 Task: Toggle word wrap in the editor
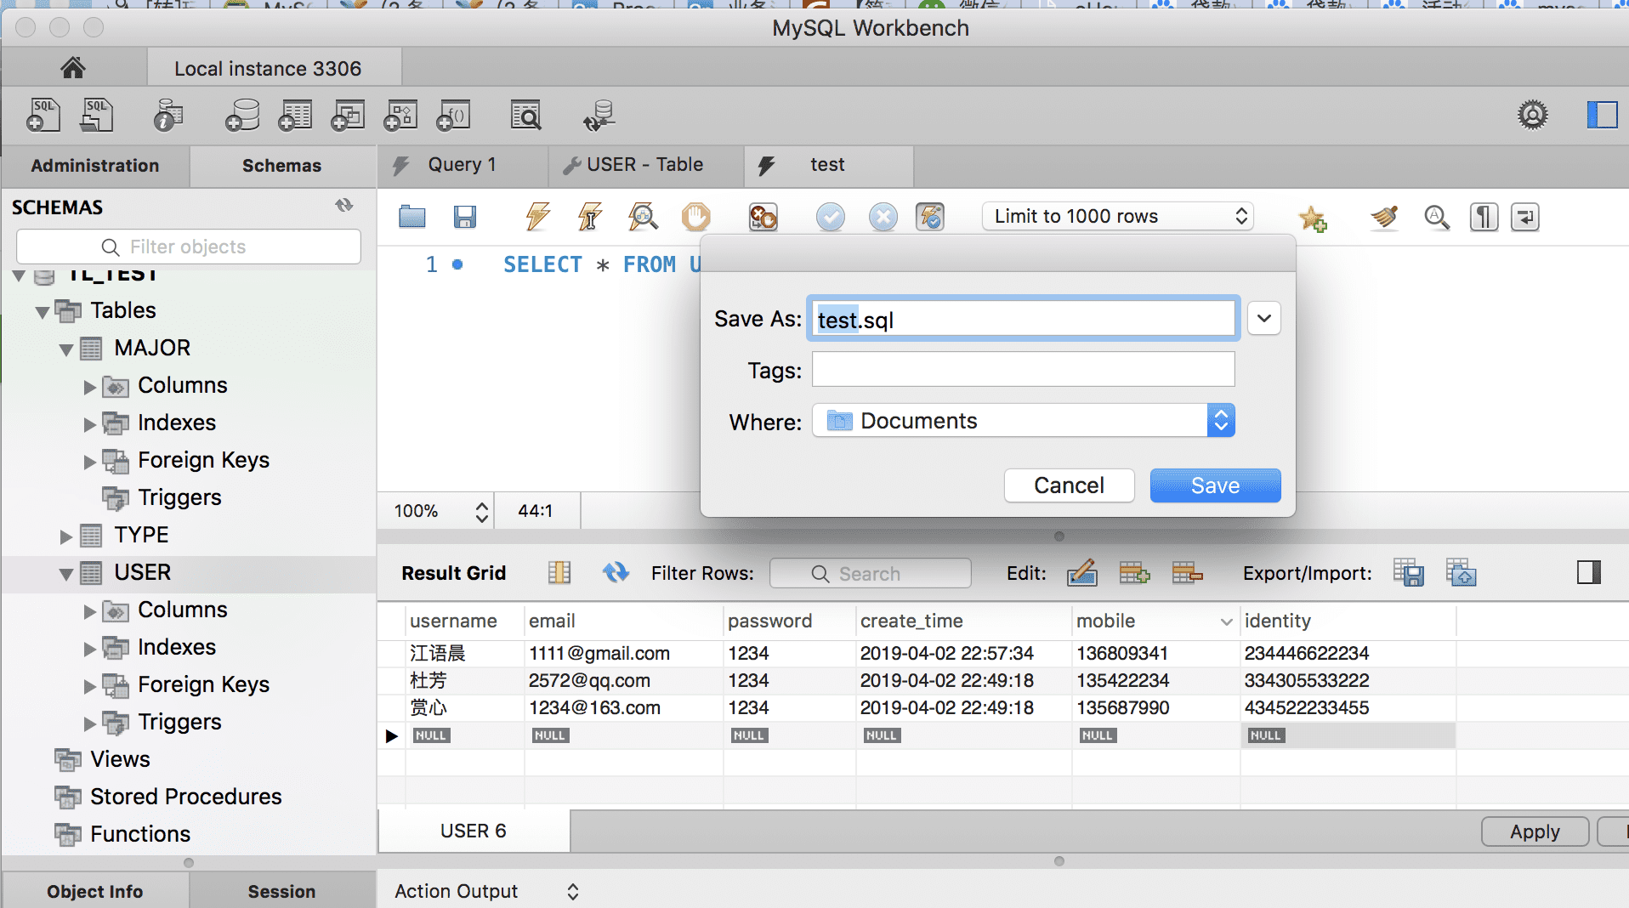click(1524, 218)
